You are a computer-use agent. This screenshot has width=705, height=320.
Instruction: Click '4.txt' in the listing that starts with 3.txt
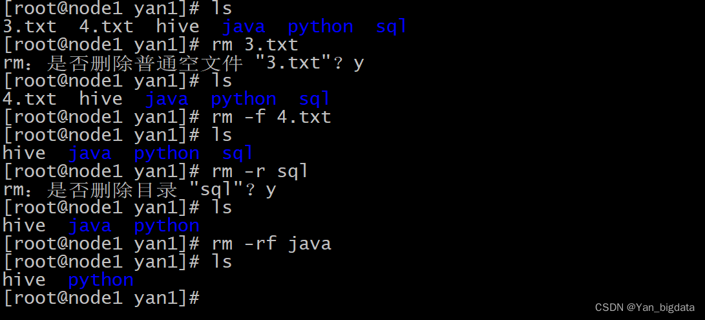click(106, 26)
